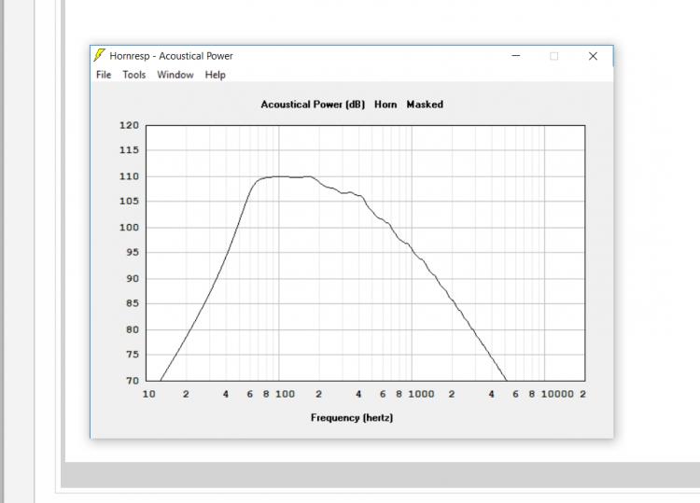Open the Window menu
This screenshot has width=700, height=503.
[x=175, y=75]
